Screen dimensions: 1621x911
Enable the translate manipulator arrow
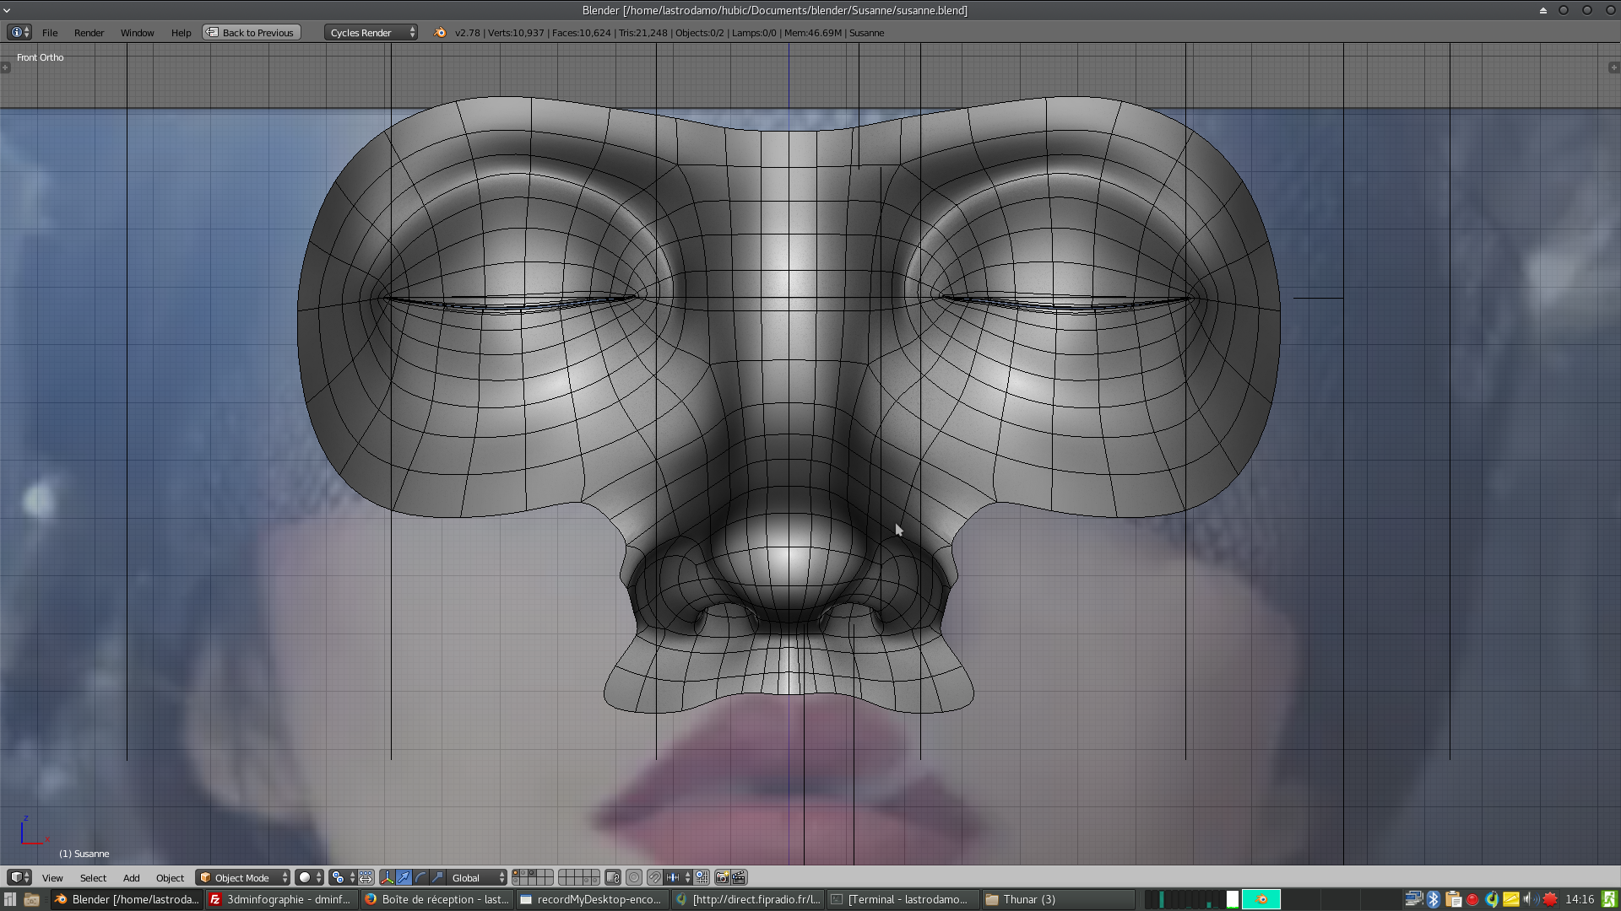click(x=404, y=878)
